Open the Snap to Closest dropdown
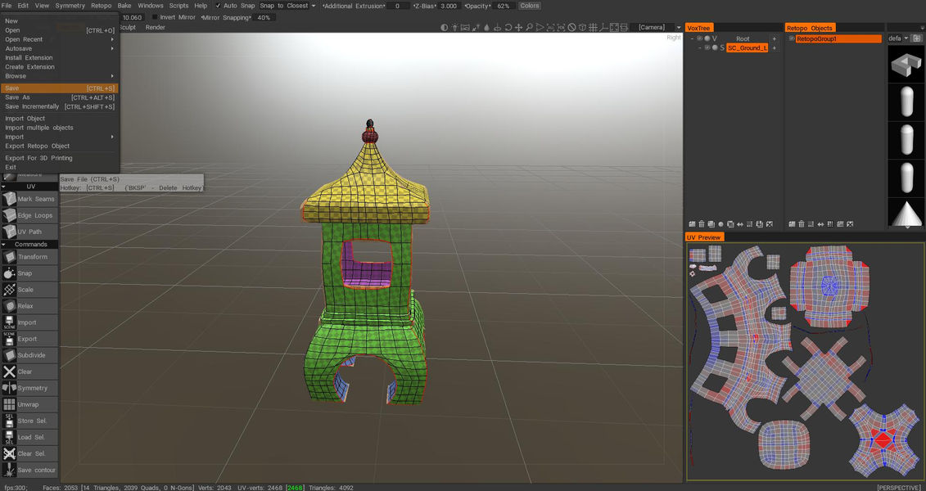This screenshot has width=926, height=491. pos(287,5)
